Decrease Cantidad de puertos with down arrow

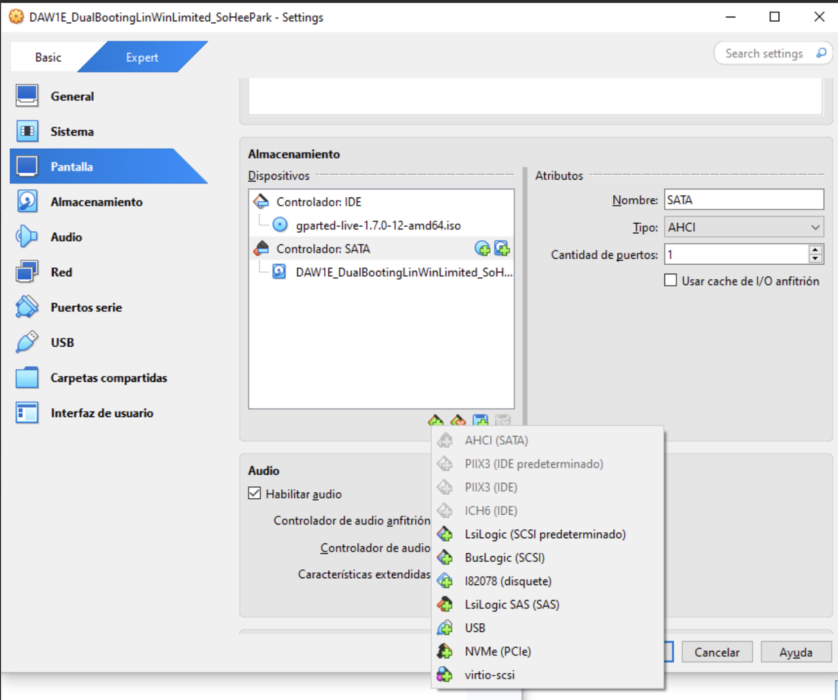click(x=816, y=259)
